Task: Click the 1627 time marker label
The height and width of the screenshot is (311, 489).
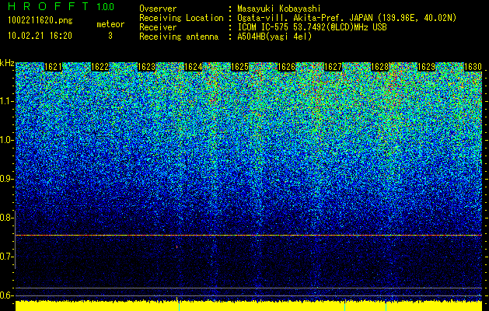Action: (x=333, y=67)
